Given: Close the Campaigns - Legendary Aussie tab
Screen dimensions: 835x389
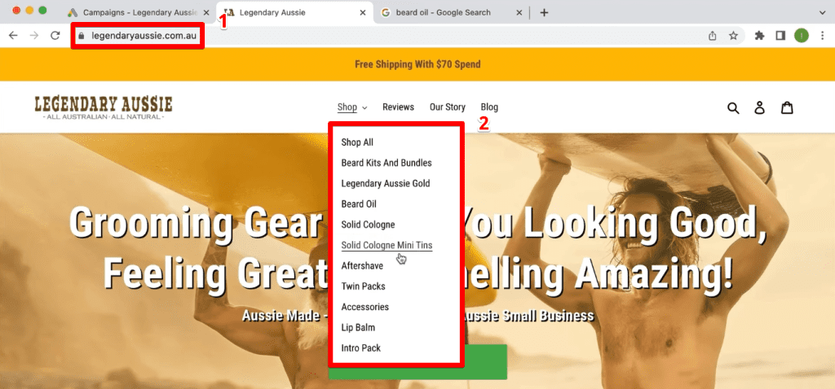Looking at the screenshot, I should click(x=206, y=13).
